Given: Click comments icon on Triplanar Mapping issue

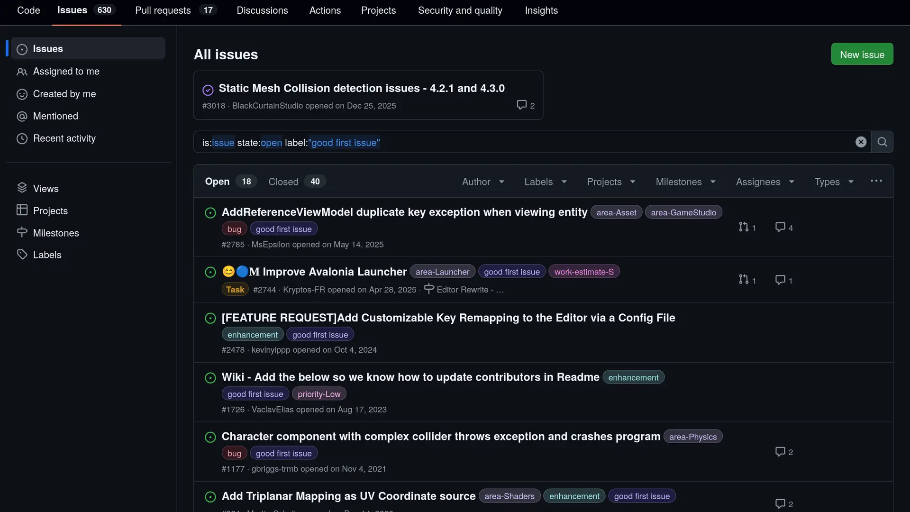Looking at the screenshot, I should pyautogui.click(x=780, y=503).
